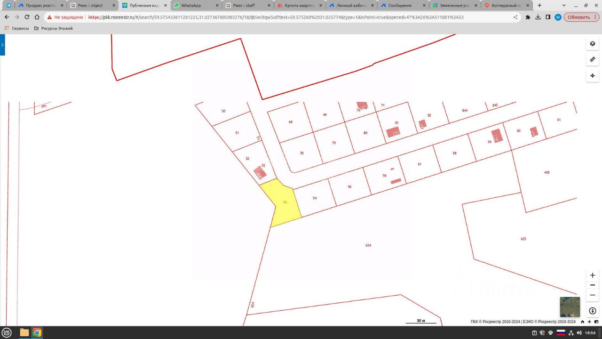Screen dimensions: 602x339
Task: Open the clipboard tray indicator
Action: [534, 333]
